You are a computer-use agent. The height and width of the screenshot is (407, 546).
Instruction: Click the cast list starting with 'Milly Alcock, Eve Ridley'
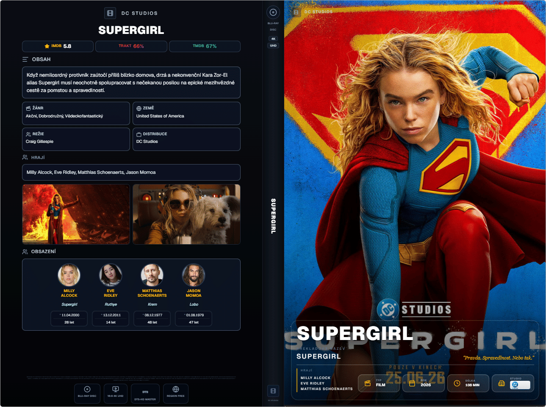coord(91,173)
